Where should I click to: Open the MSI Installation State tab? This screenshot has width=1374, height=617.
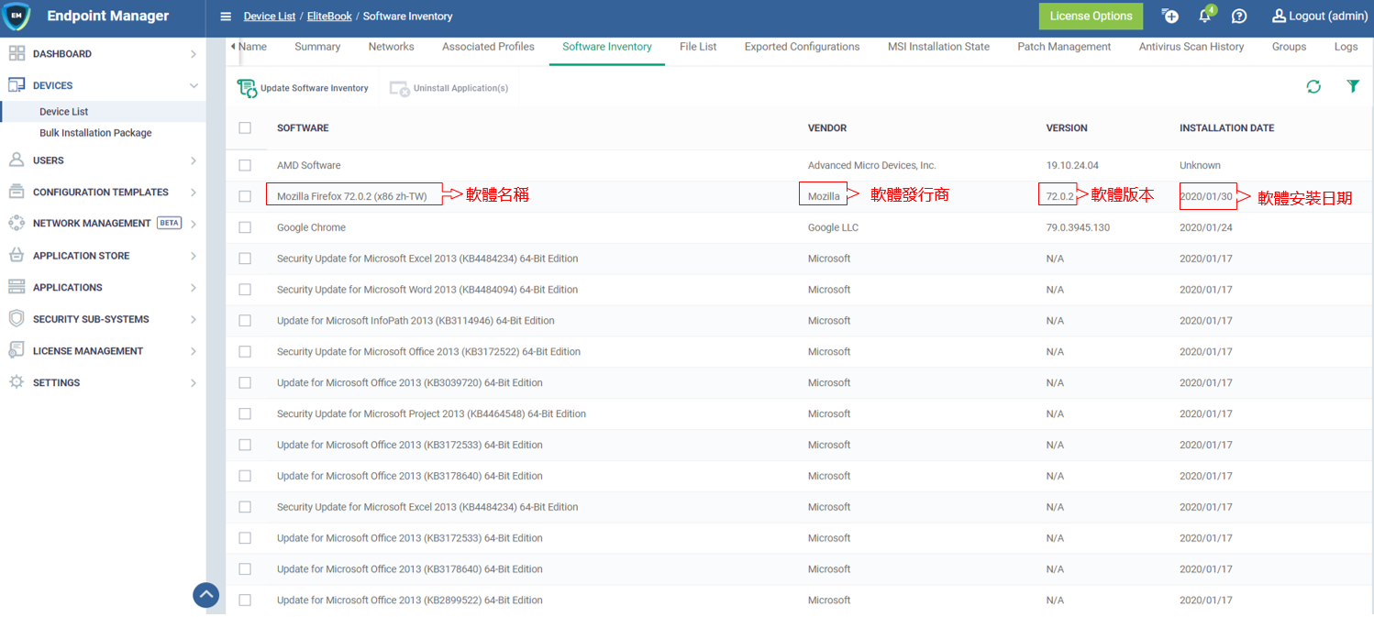coord(938,47)
